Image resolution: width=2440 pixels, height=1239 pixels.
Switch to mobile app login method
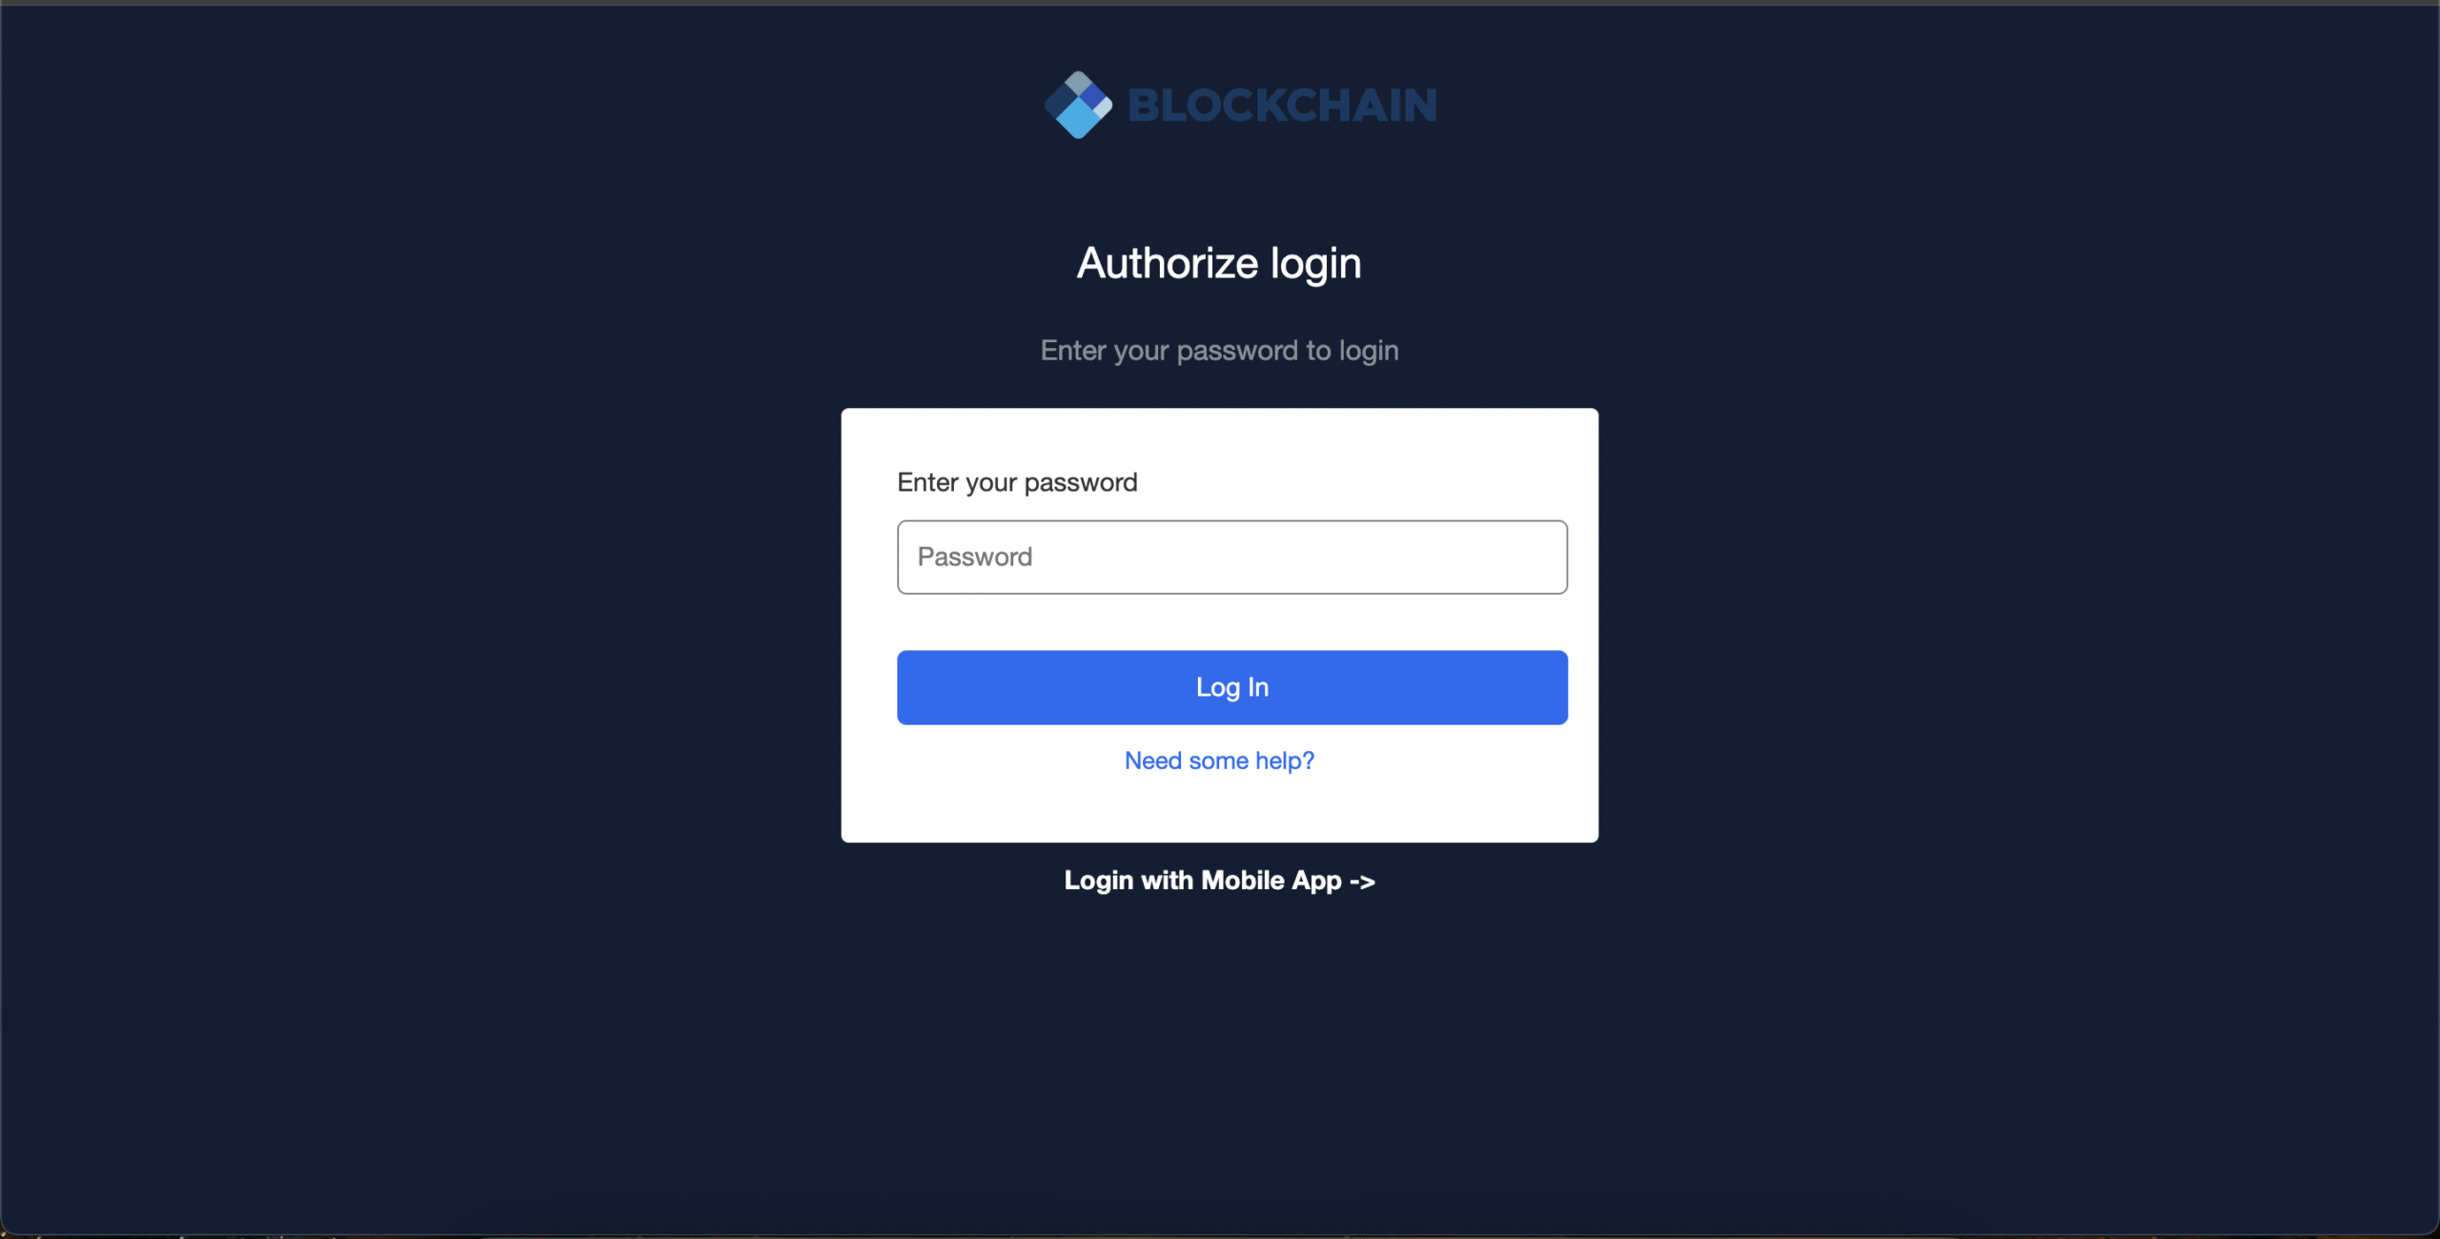tap(1219, 881)
